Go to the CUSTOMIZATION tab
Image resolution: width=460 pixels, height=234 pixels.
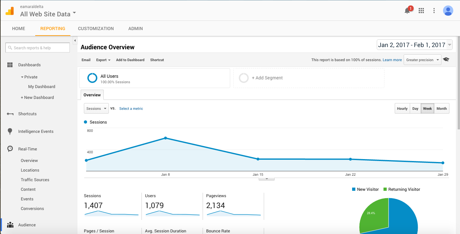click(x=96, y=28)
